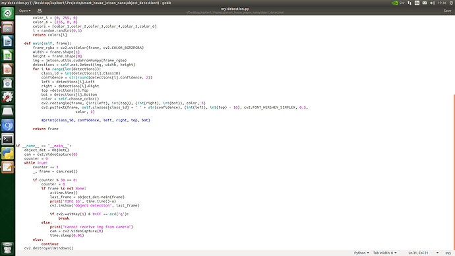455x256 pixels.
Task: Click the Python IDLE dock icon
Action: [7, 153]
